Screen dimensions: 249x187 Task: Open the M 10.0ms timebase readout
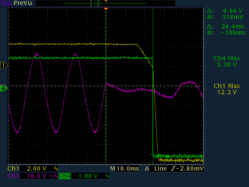[124, 169]
